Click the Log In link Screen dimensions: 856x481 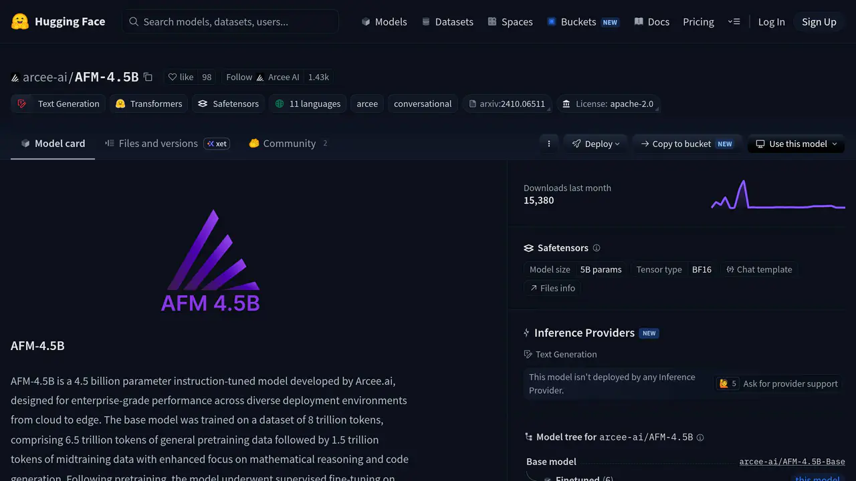click(x=771, y=21)
